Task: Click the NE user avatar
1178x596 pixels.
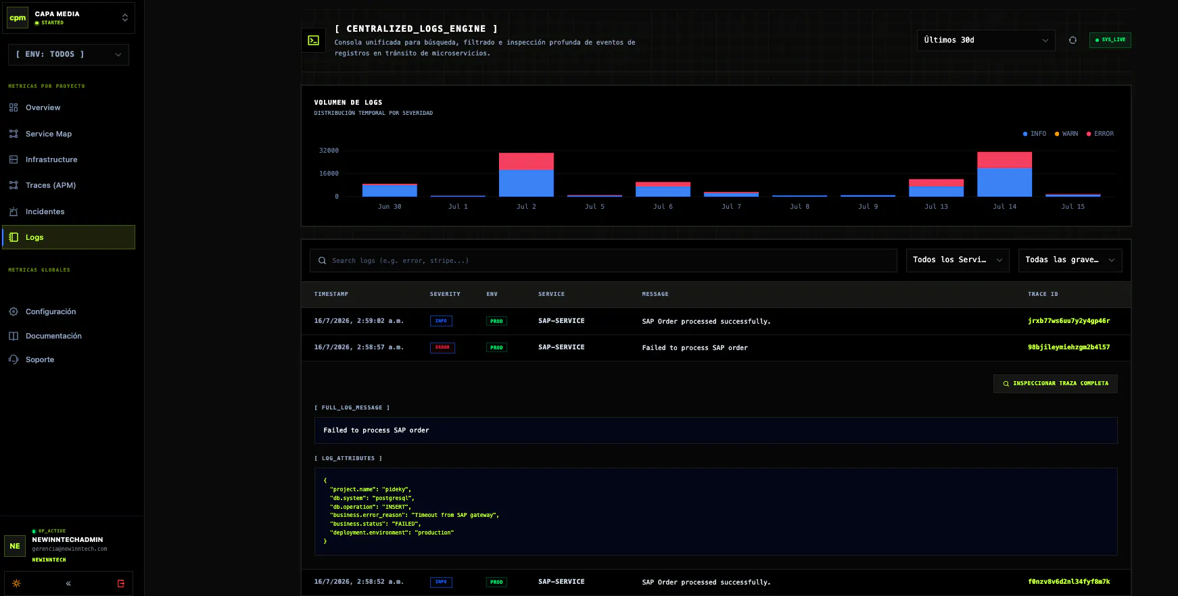Action: click(x=15, y=546)
